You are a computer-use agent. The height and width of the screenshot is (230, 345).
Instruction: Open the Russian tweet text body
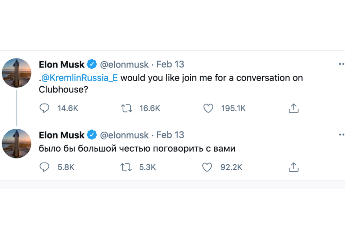click(137, 149)
